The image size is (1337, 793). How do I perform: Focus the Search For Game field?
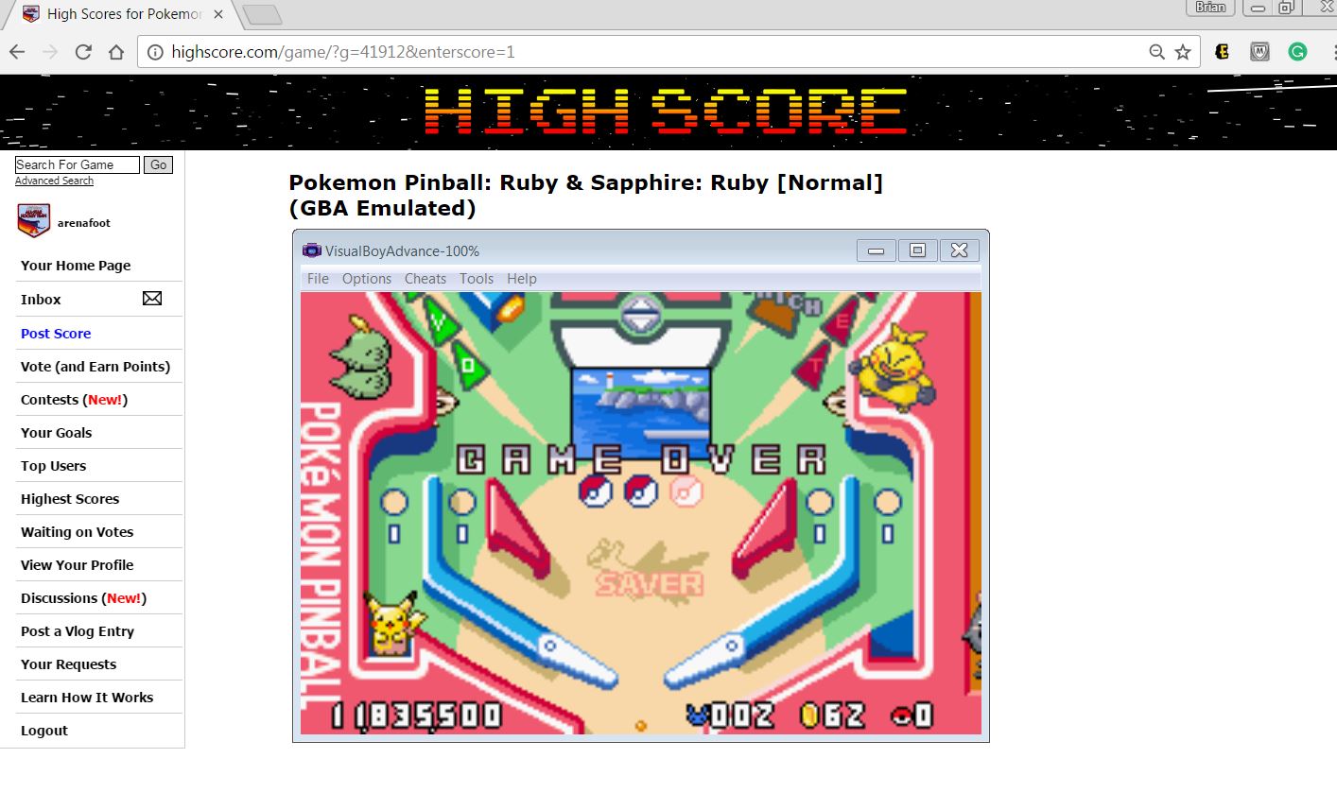pos(77,165)
